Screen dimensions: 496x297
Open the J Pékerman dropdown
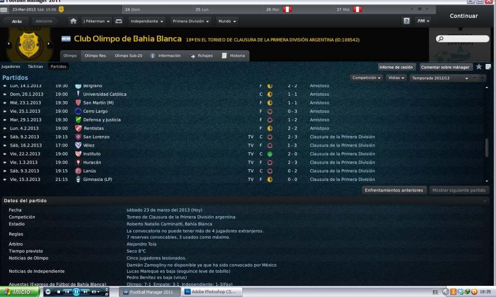pos(96,21)
